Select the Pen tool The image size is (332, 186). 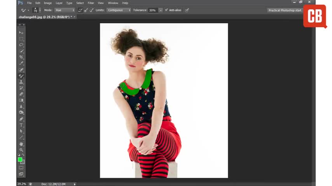click(x=21, y=119)
